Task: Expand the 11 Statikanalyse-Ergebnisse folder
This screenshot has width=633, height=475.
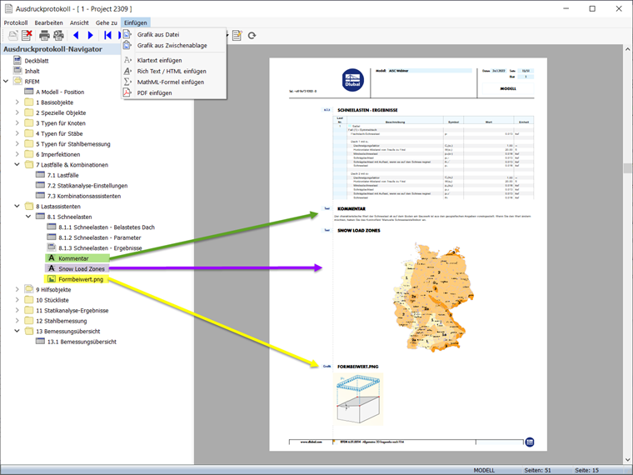Action: click(x=17, y=310)
